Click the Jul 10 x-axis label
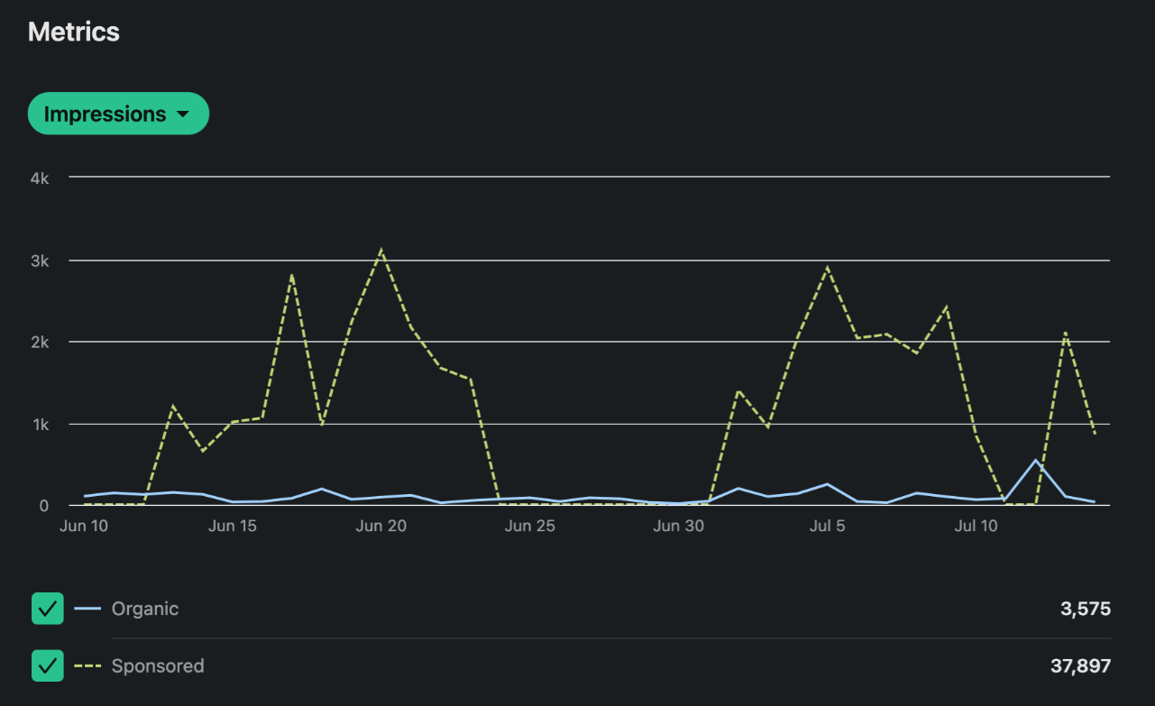Screen dimensions: 1155x706 [976, 526]
